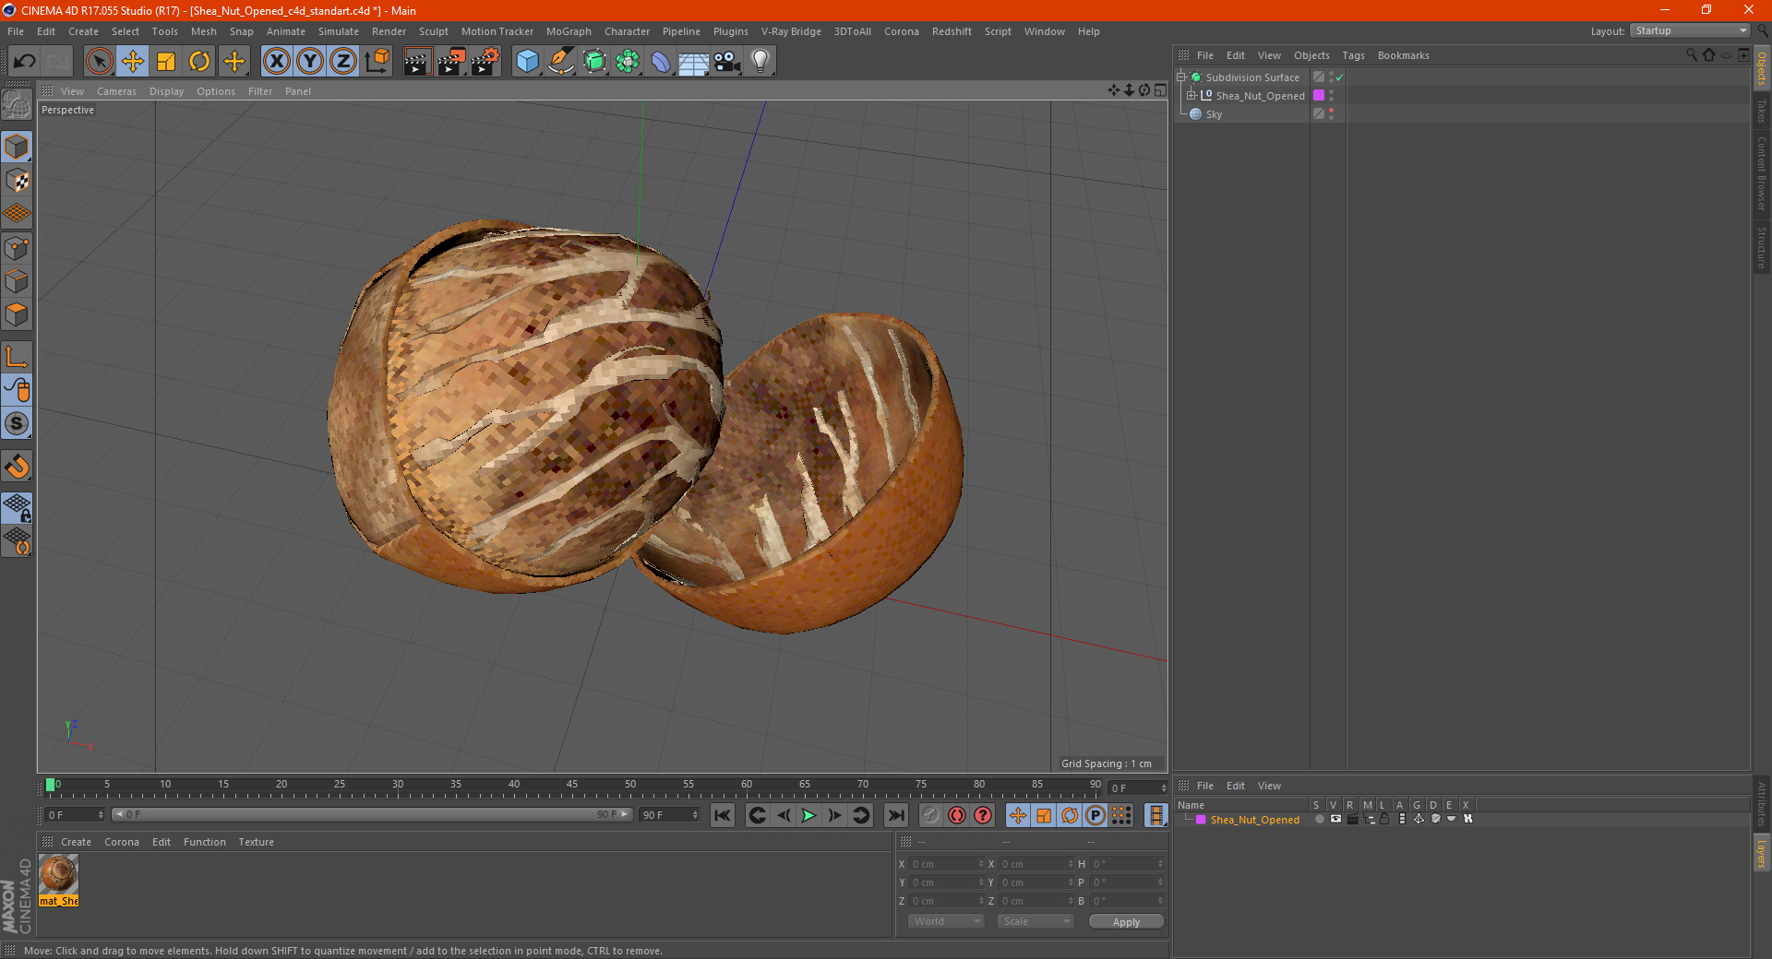Image resolution: width=1772 pixels, height=959 pixels.
Task: Toggle Shea_Nut_Opened visibility dots in Object Manager
Action: (x=1331, y=96)
